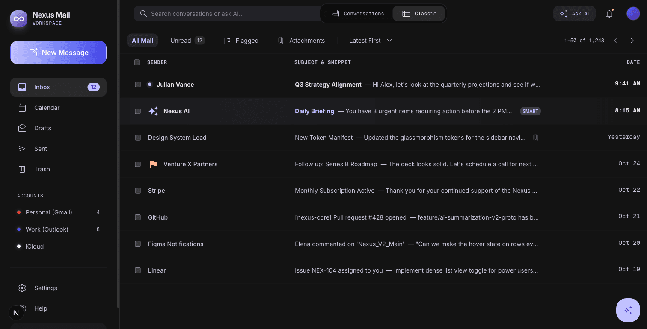The width and height of the screenshot is (647, 329).
Task: Click the Nexus AI sparkle sender icon
Action: click(x=153, y=111)
